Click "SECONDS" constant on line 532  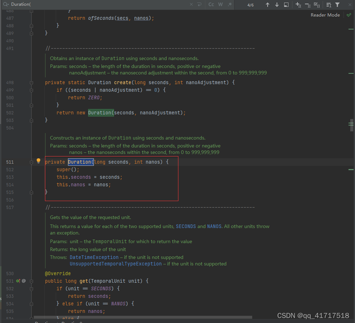click(101, 288)
